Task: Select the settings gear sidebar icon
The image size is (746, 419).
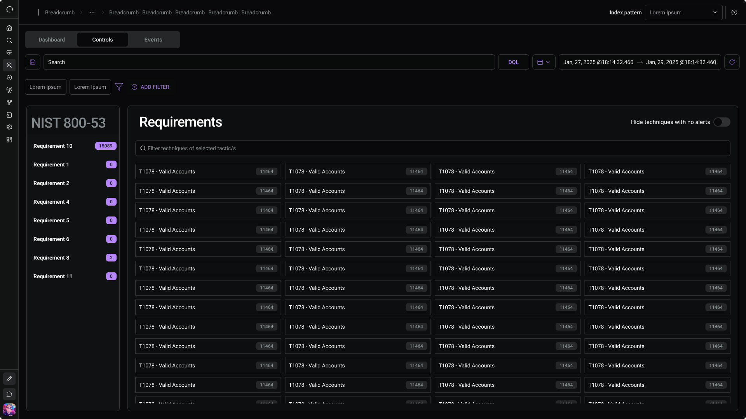Action: click(9, 127)
